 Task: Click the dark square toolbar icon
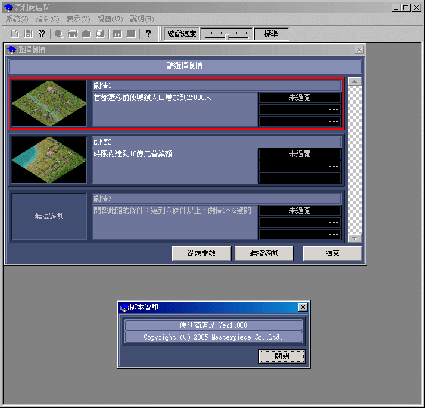(130, 34)
